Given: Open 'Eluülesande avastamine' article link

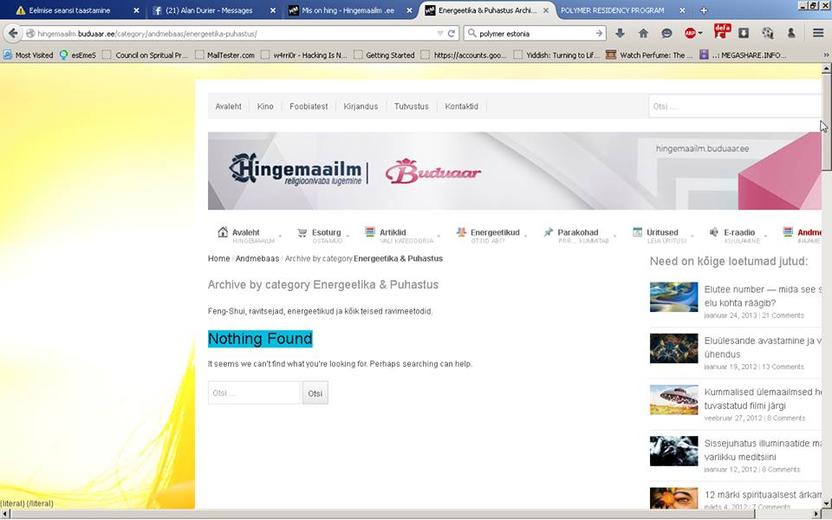Looking at the screenshot, I should (763, 348).
